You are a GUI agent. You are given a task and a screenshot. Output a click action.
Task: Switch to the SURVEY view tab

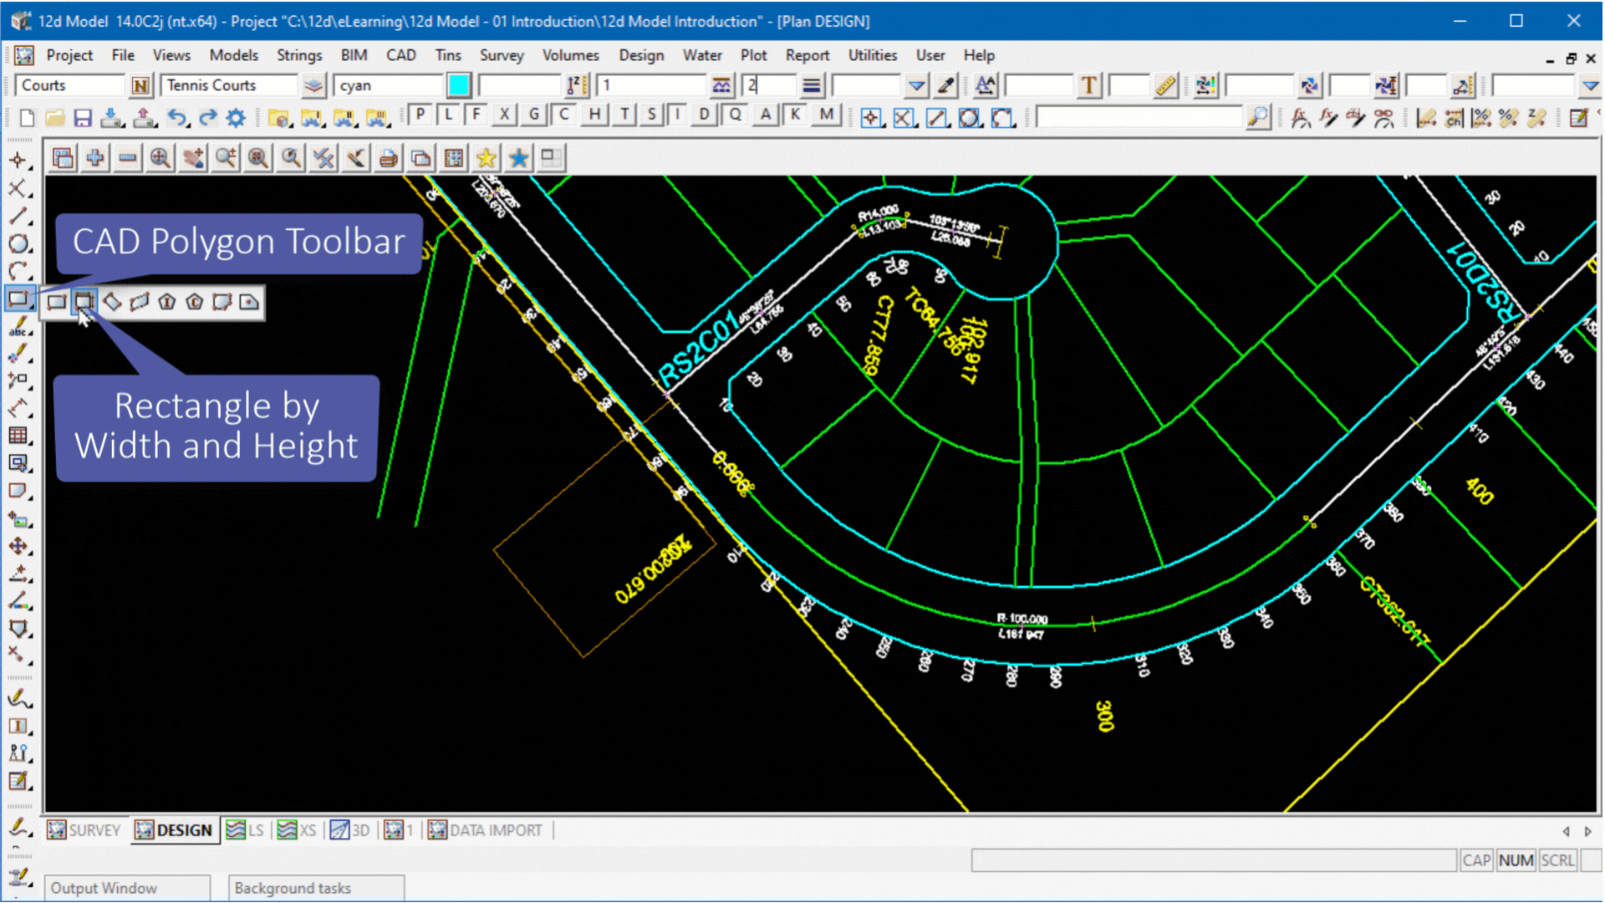click(x=84, y=829)
